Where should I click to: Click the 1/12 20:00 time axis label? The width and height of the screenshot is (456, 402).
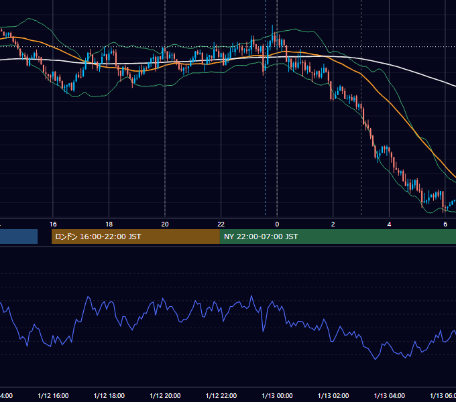coord(165,395)
